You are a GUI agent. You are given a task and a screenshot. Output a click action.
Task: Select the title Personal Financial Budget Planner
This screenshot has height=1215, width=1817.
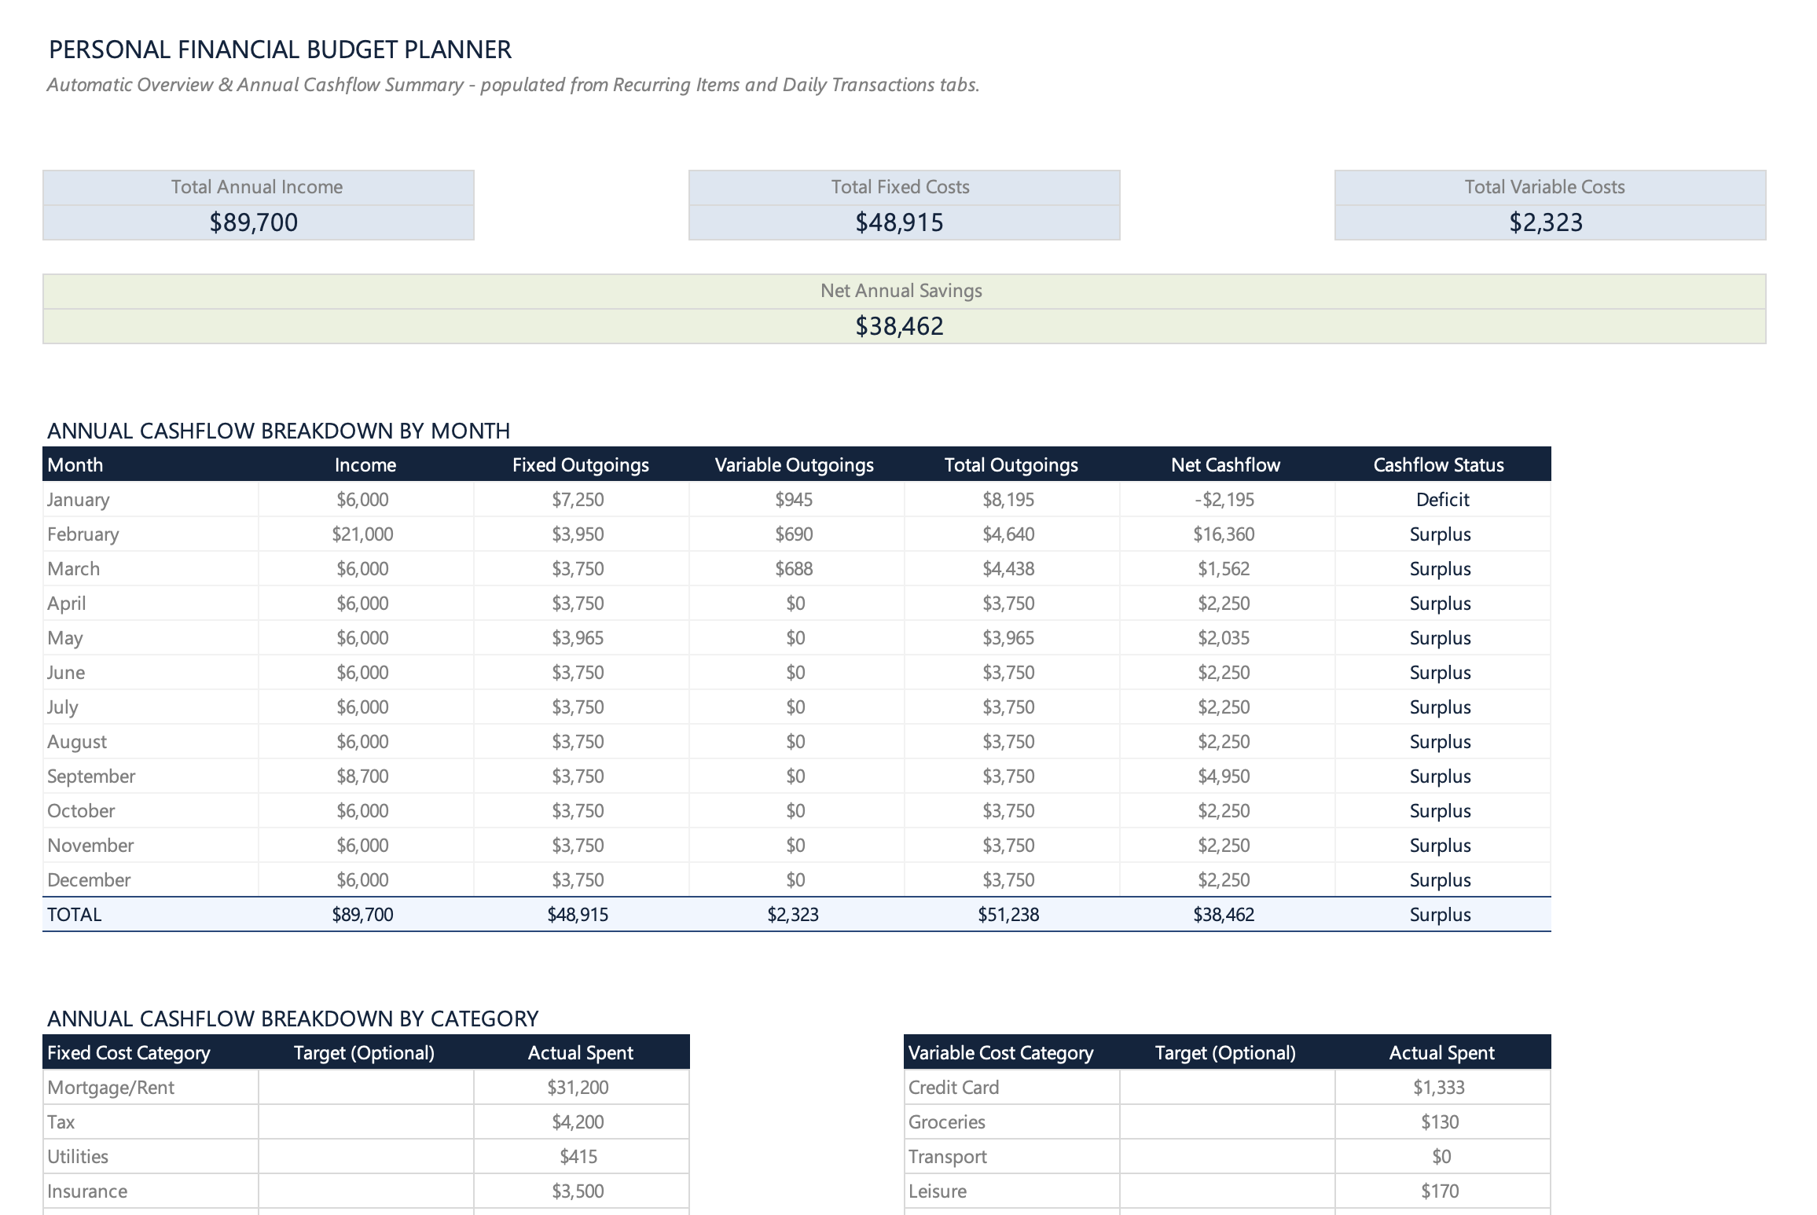point(280,50)
